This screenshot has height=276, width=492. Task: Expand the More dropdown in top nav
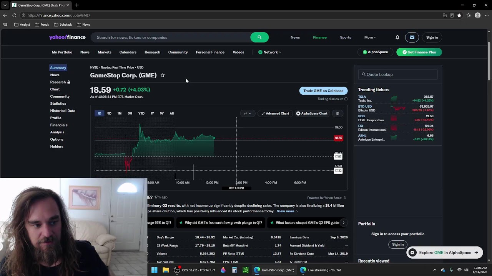[x=370, y=37]
